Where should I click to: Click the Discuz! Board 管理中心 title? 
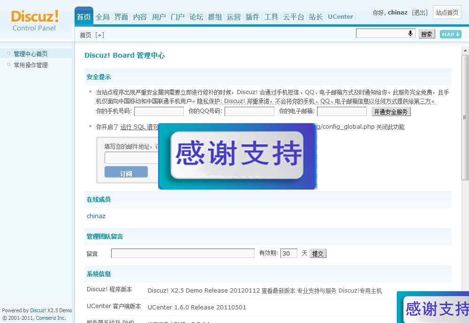[124, 55]
